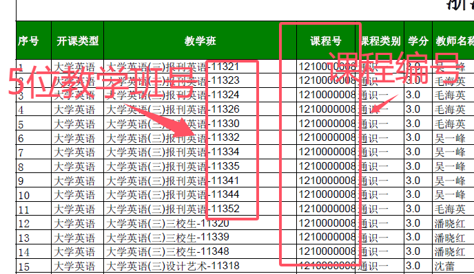
Task: Select sequence number 7 cell
Action: click(34, 152)
